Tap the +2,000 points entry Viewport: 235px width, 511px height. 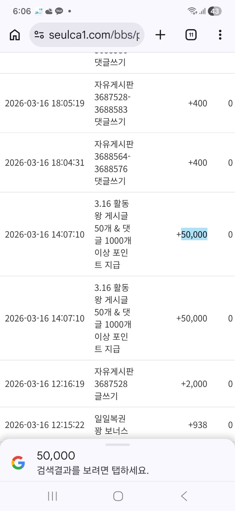tap(194, 384)
